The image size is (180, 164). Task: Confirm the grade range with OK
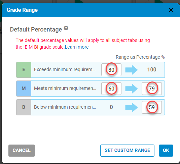point(166,151)
